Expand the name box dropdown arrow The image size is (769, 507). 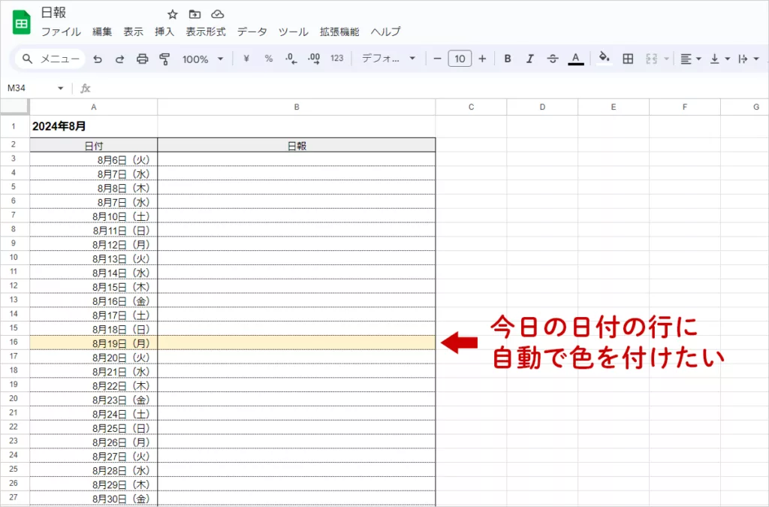click(60, 89)
